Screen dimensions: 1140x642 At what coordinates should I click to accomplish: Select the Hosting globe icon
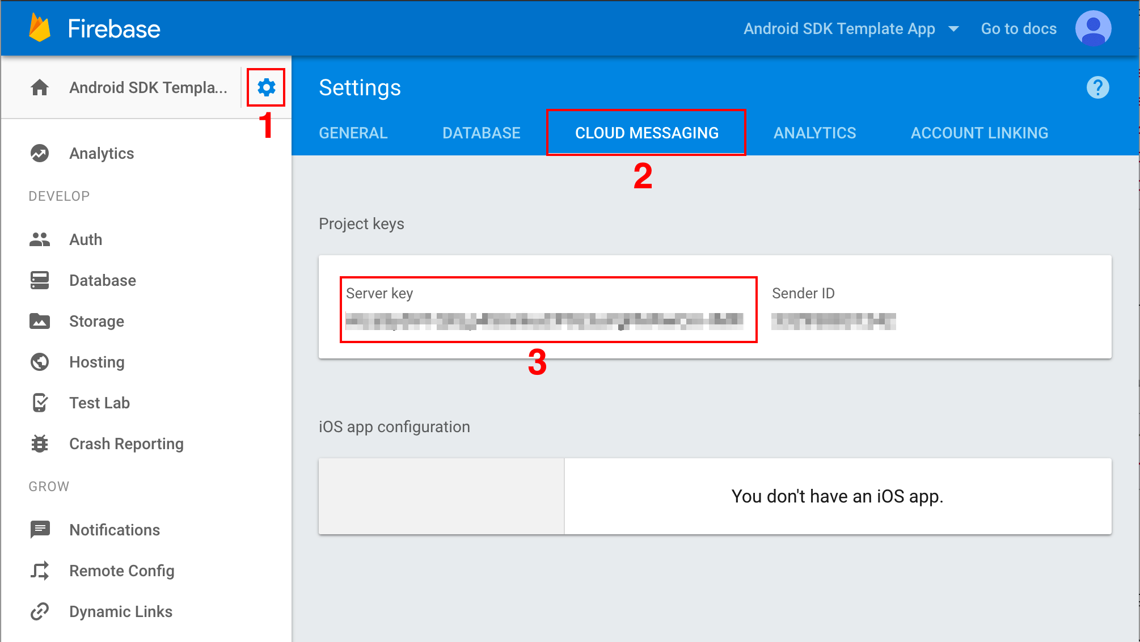pyautogui.click(x=39, y=362)
